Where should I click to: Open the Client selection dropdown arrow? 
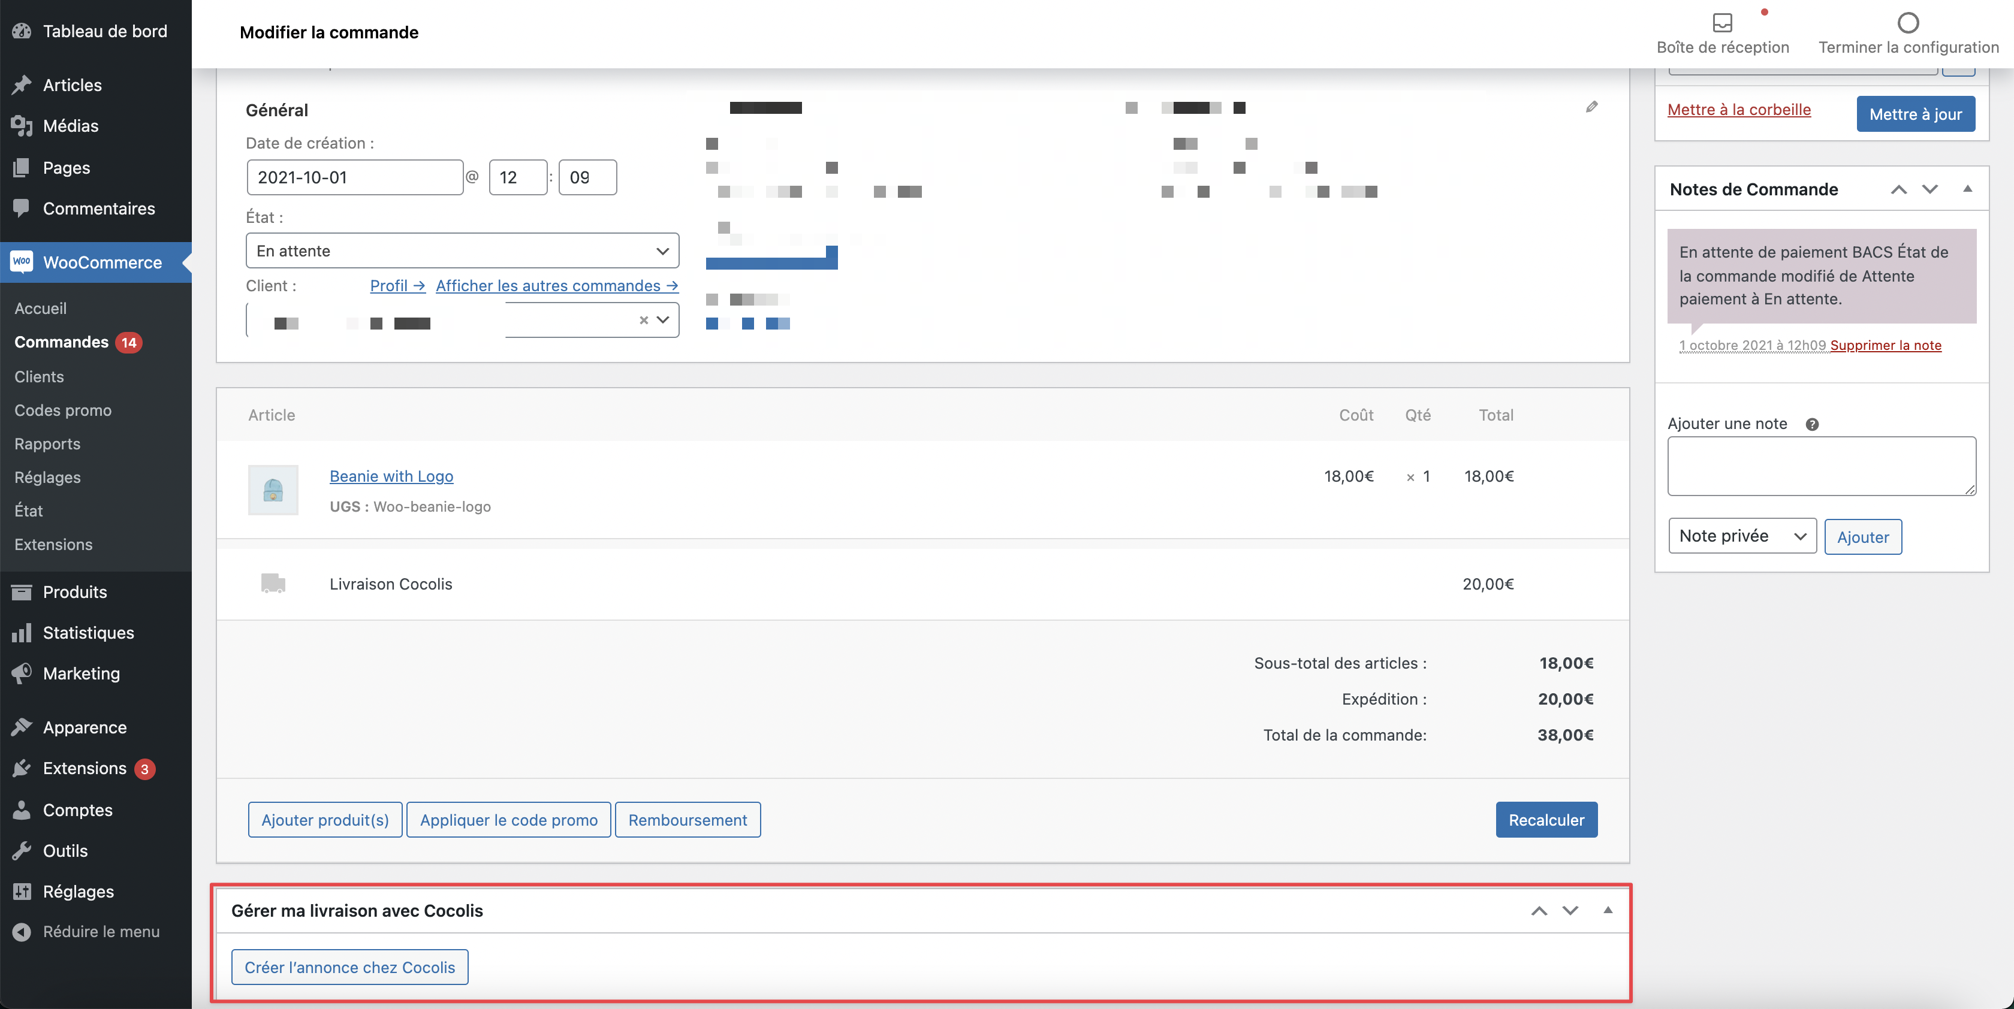[x=663, y=320]
